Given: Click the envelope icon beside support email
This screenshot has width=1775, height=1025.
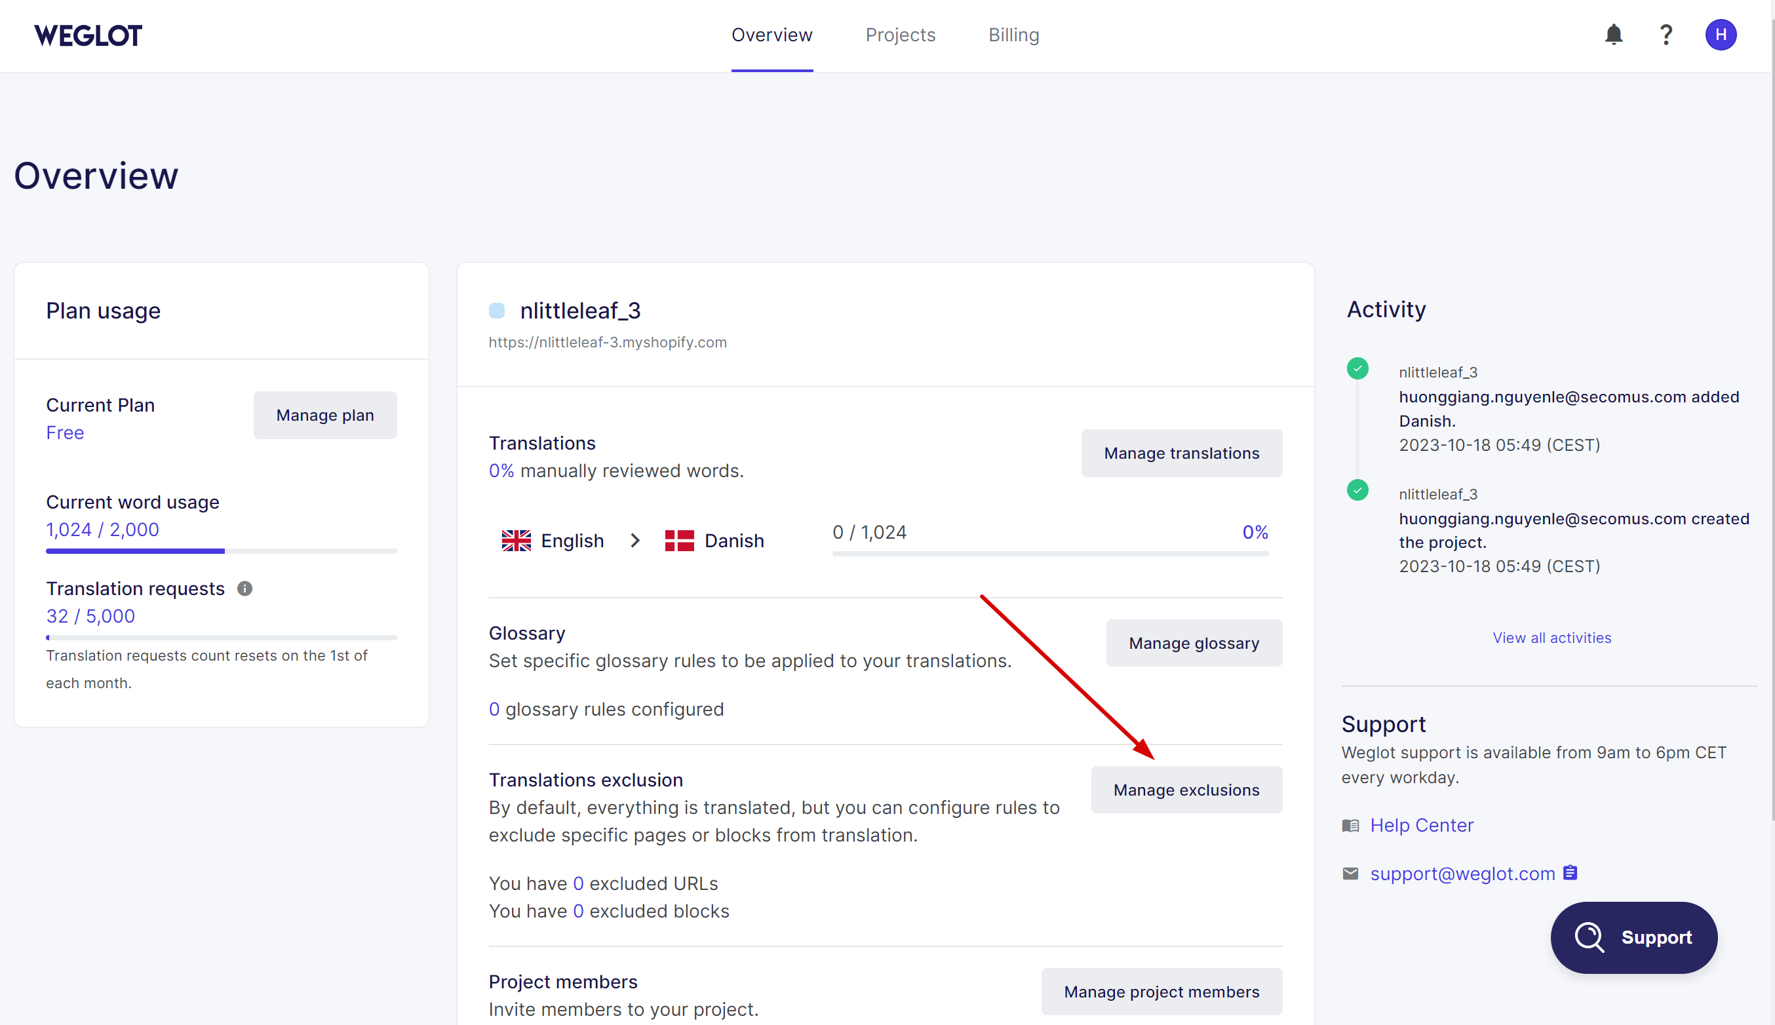Looking at the screenshot, I should pos(1350,874).
